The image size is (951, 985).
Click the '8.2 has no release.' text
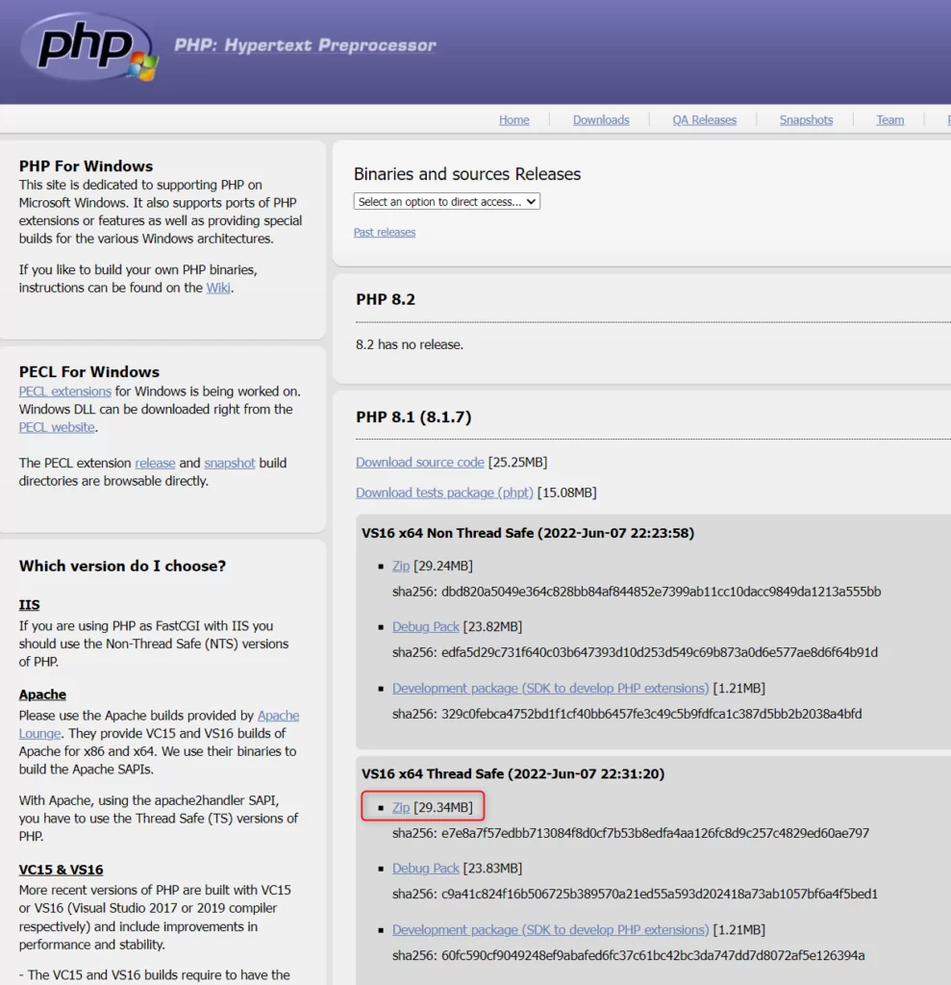410,345
